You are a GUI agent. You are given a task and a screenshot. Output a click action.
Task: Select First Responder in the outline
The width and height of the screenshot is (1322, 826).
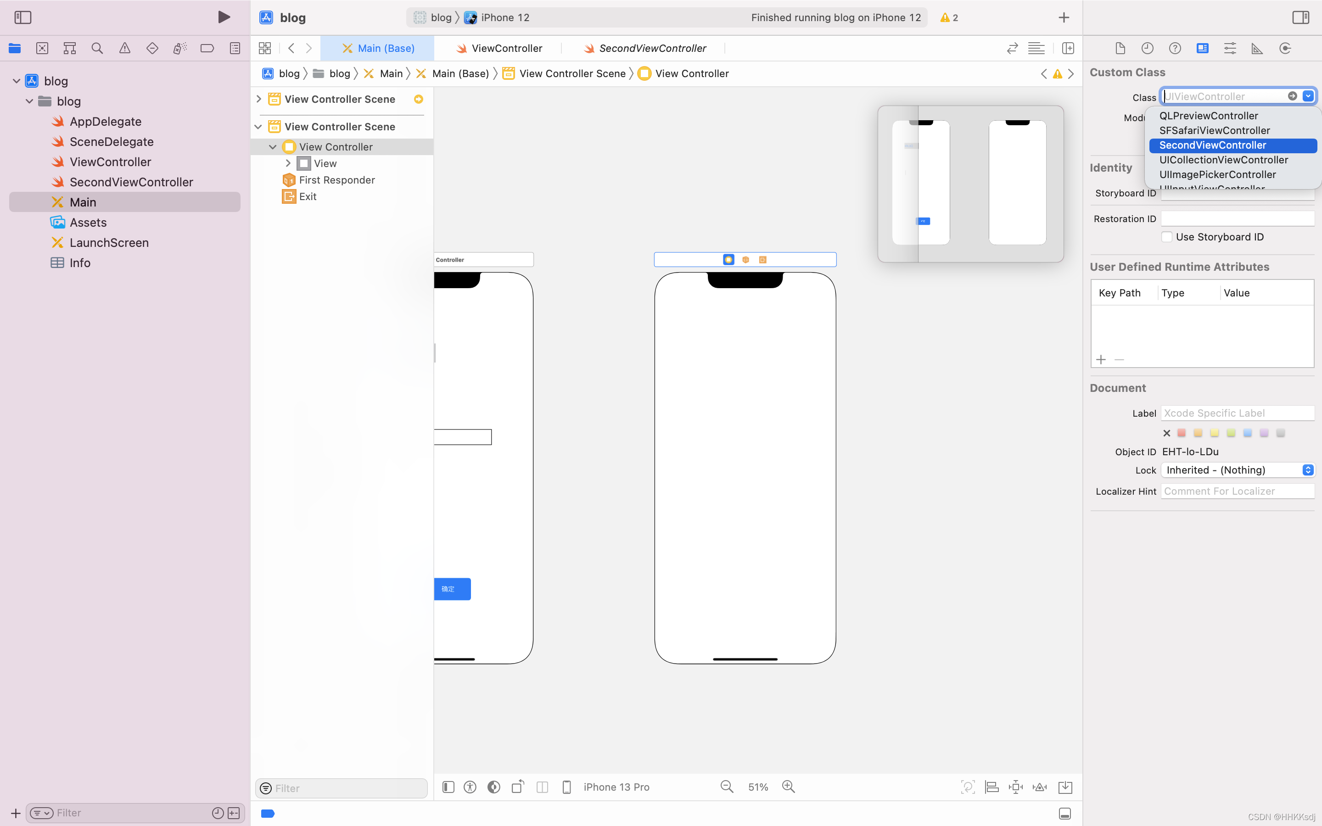point(336,180)
